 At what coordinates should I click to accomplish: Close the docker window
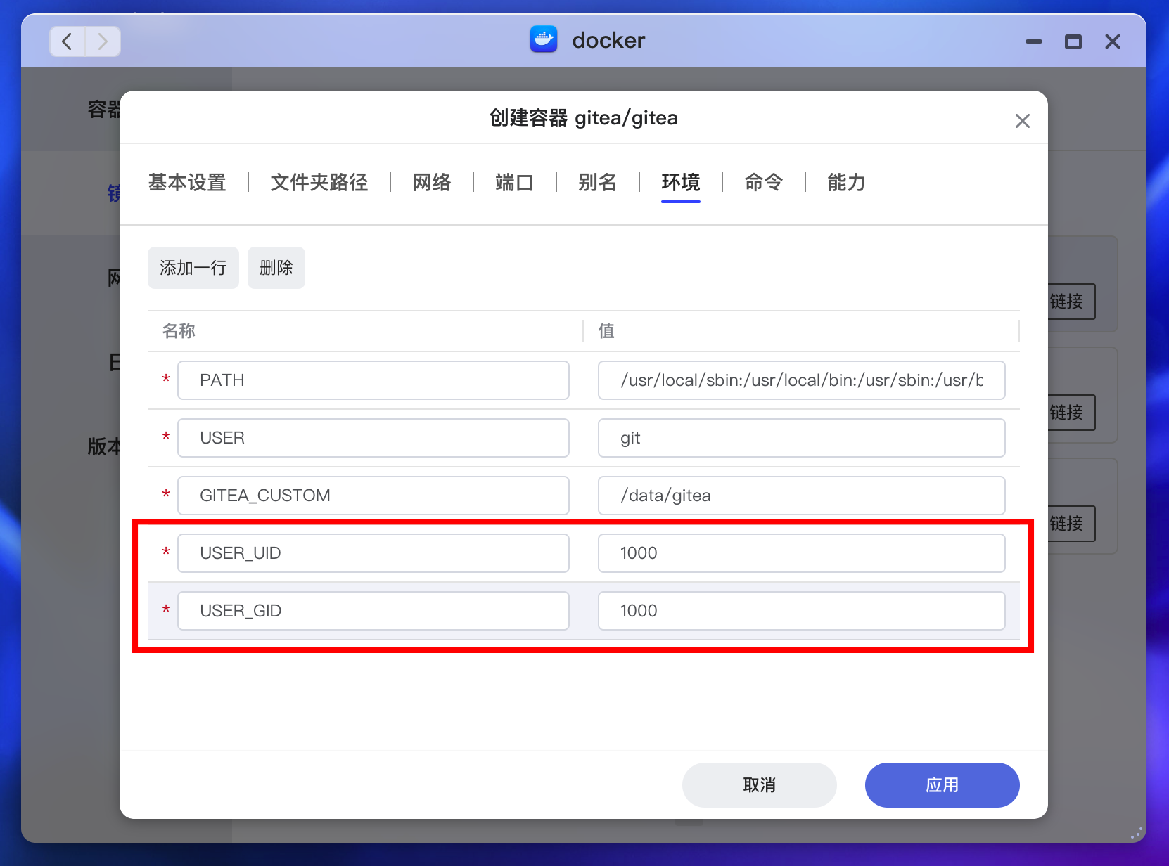coord(1113,41)
